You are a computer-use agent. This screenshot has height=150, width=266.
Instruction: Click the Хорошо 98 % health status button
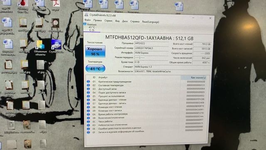[x=95, y=51]
